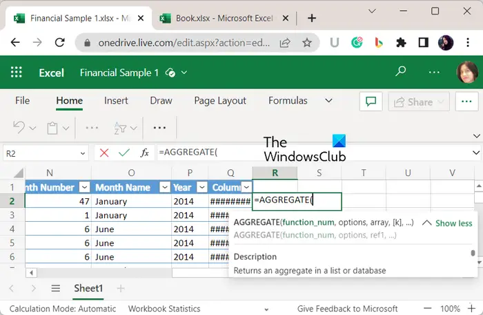Open the Page Layout tab
The image size is (483, 315).
coord(220,101)
